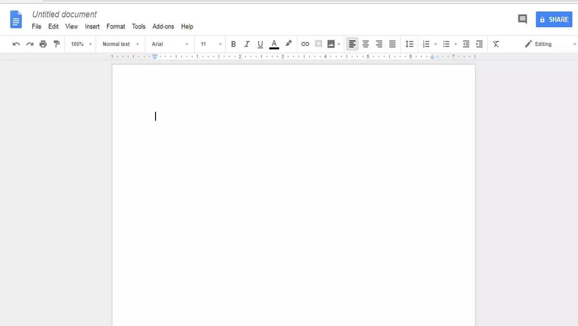The image size is (578, 326).
Task: Open the Format menu
Action: point(116,26)
